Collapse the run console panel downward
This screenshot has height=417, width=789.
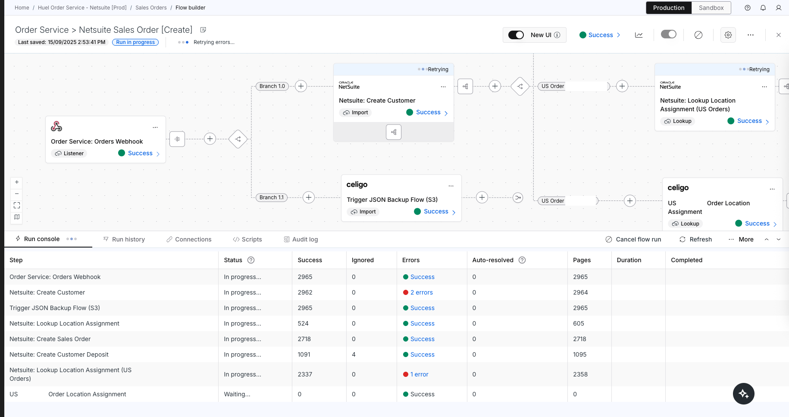click(x=779, y=239)
